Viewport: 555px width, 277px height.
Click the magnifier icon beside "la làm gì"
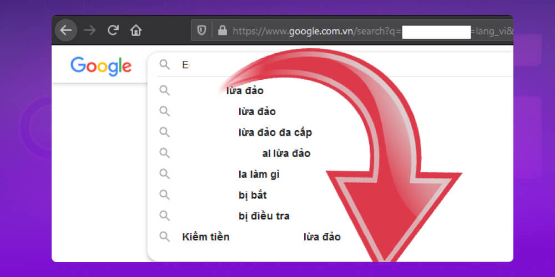click(x=164, y=174)
